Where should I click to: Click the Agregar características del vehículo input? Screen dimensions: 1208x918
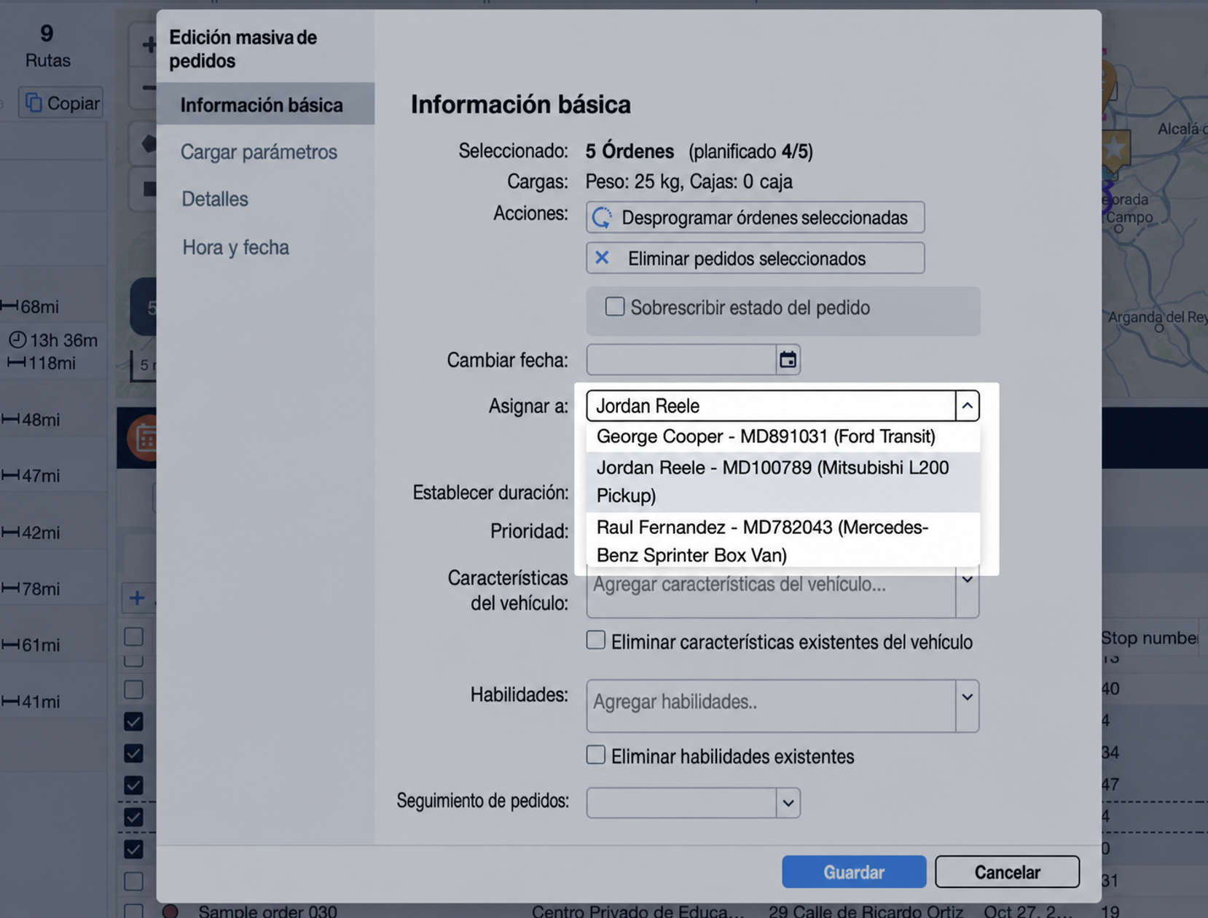coord(771,592)
